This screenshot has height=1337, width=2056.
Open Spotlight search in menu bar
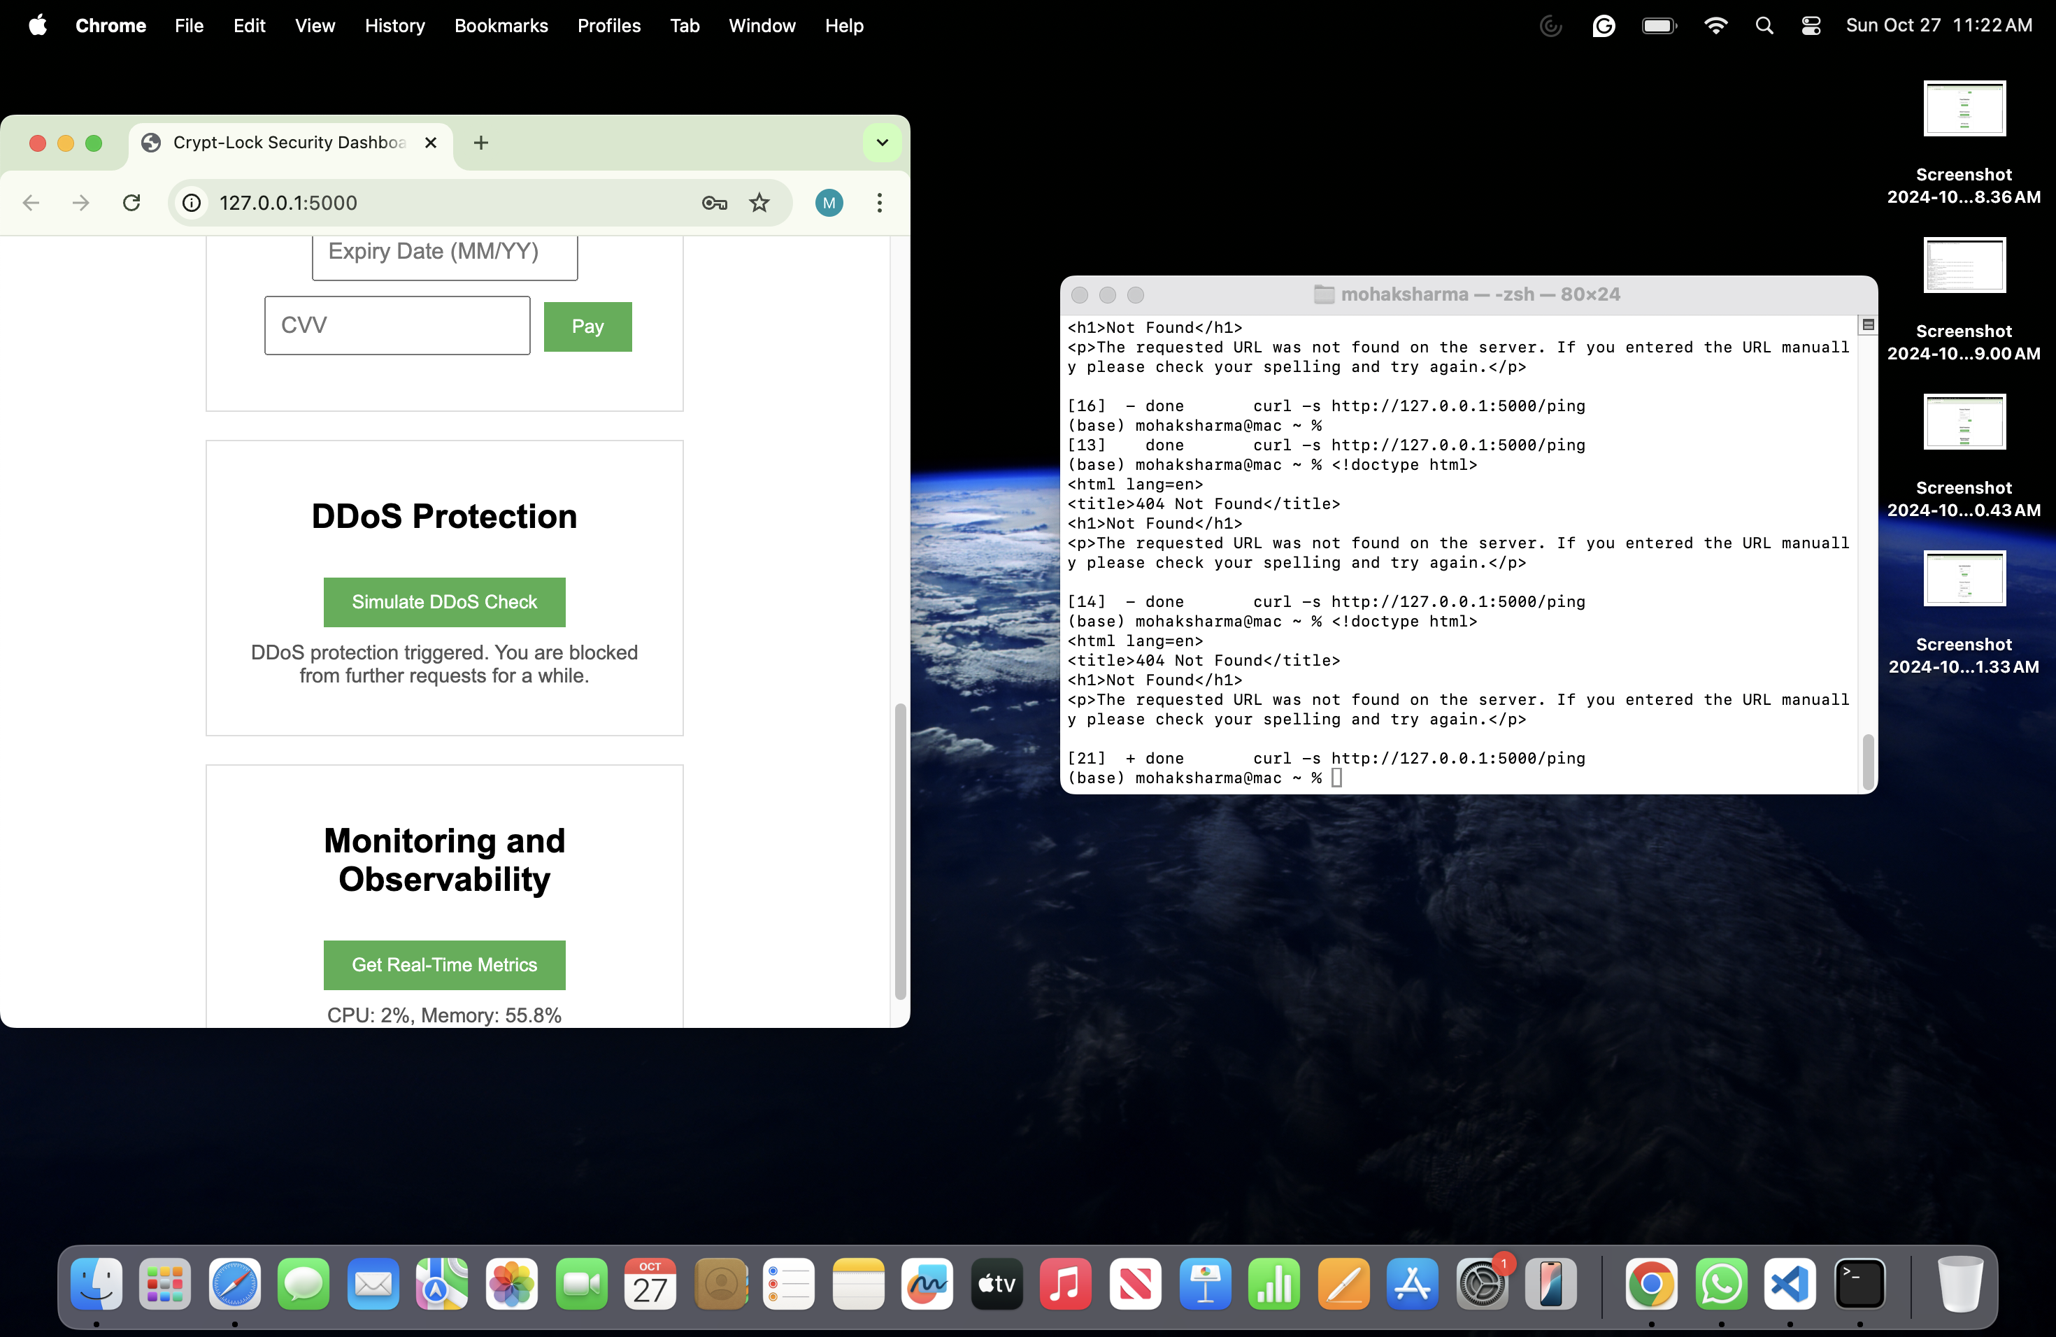click(1764, 26)
